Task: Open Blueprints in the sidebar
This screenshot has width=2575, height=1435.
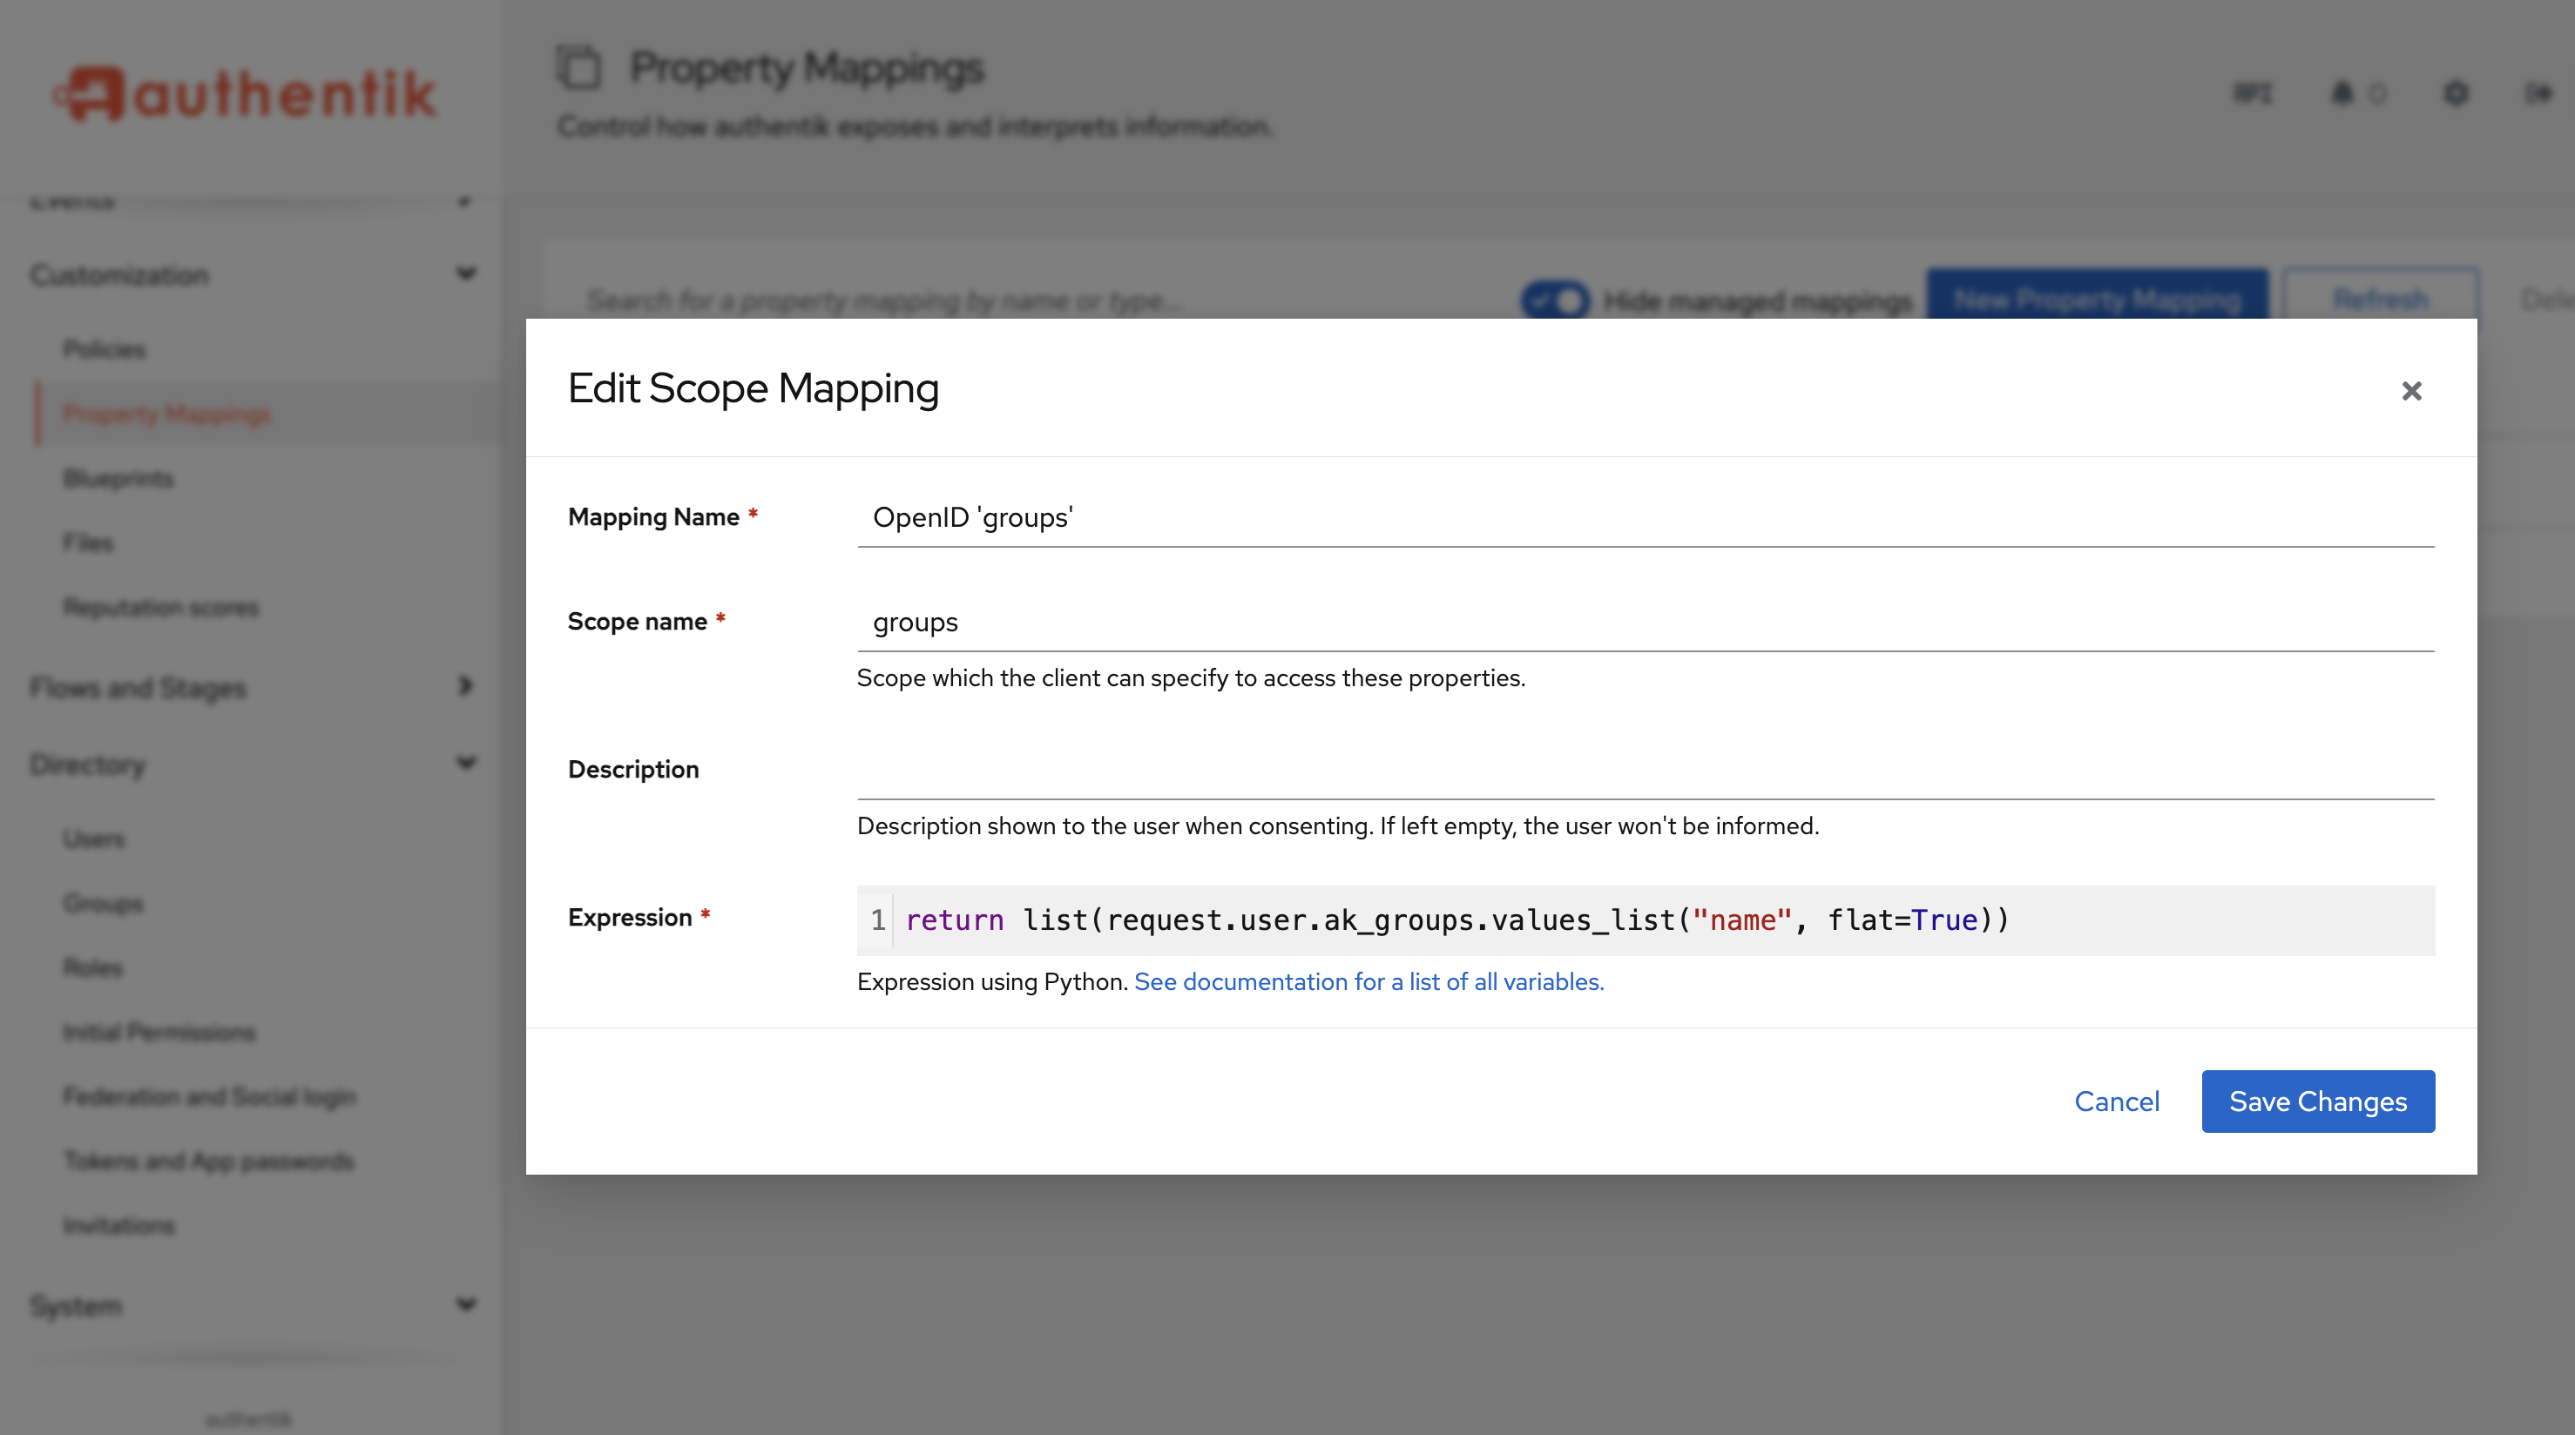Action: tap(118, 479)
